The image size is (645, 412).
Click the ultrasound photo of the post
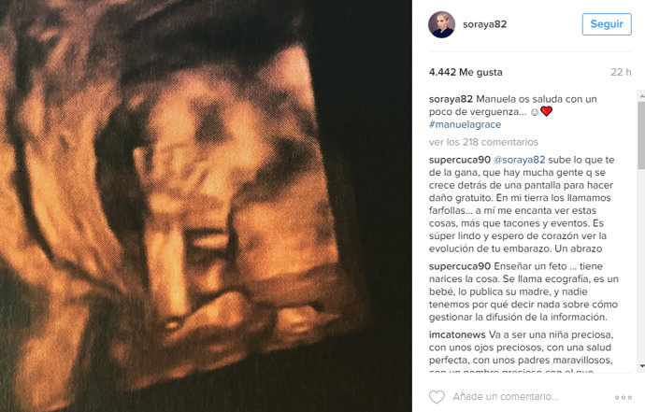click(x=206, y=206)
